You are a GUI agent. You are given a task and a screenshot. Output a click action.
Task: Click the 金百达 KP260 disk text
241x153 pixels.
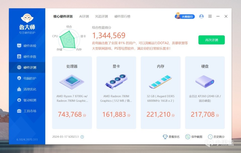pyautogui.click(x=205, y=98)
